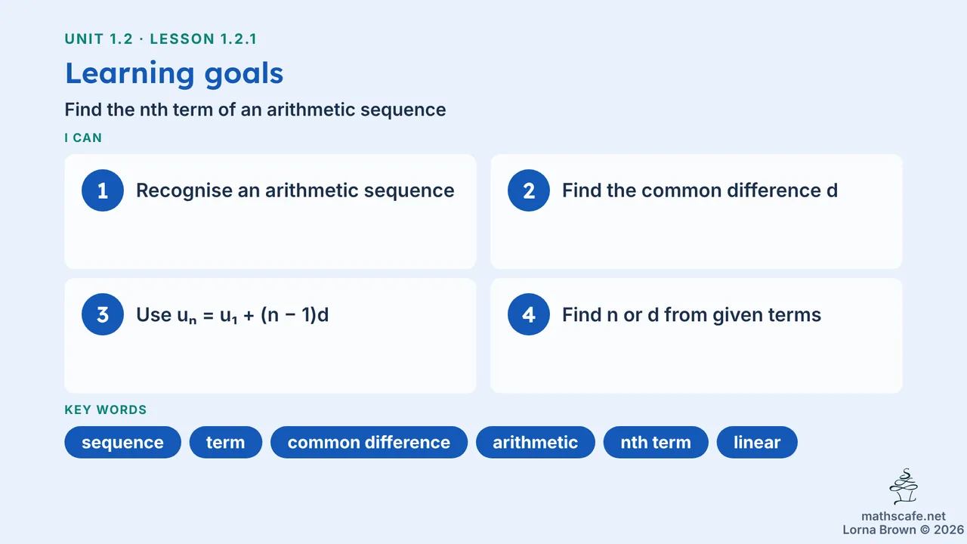Select the 'nth term' keyword pill
Viewport: 967px width, 544px height.
pos(656,442)
